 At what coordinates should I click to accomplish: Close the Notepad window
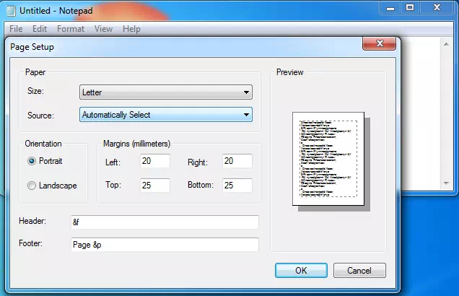pos(437,8)
